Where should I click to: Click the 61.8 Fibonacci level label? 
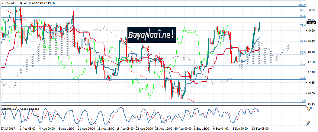pos(302,41)
